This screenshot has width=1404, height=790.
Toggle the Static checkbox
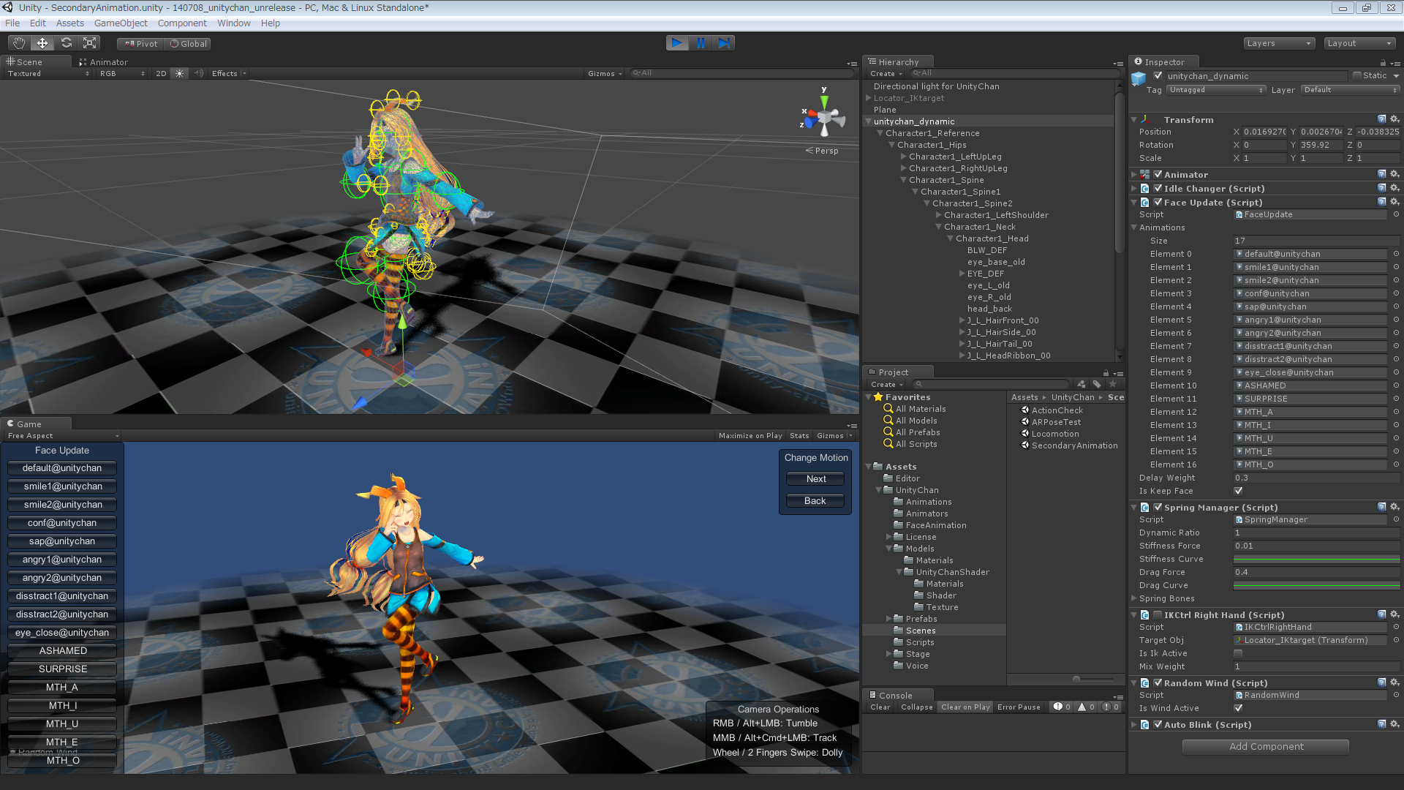click(x=1357, y=76)
